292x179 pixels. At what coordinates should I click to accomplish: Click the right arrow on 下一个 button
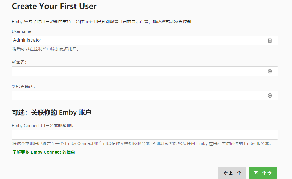[x=269, y=173]
